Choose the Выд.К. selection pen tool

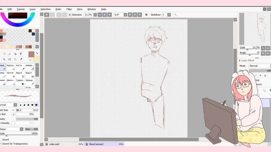click(20, 74)
